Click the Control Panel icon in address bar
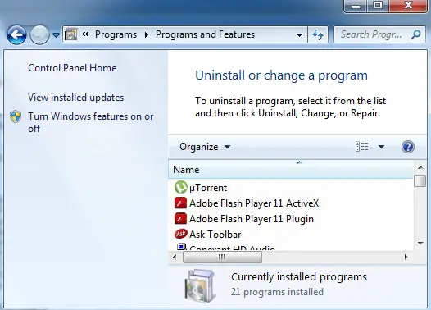The image size is (431, 310). pos(70,34)
